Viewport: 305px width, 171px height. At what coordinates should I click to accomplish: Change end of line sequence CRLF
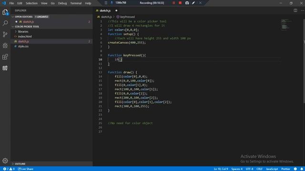click(x=259, y=169)
